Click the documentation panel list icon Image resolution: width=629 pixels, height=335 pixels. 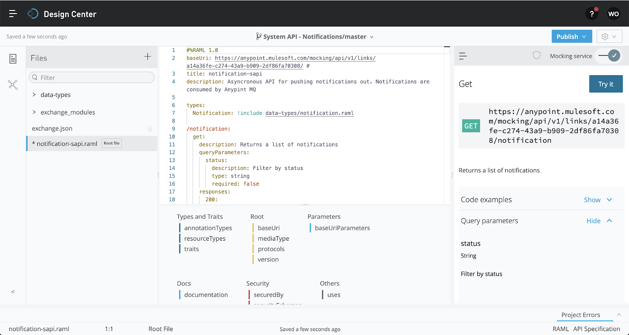click(463, 56)
